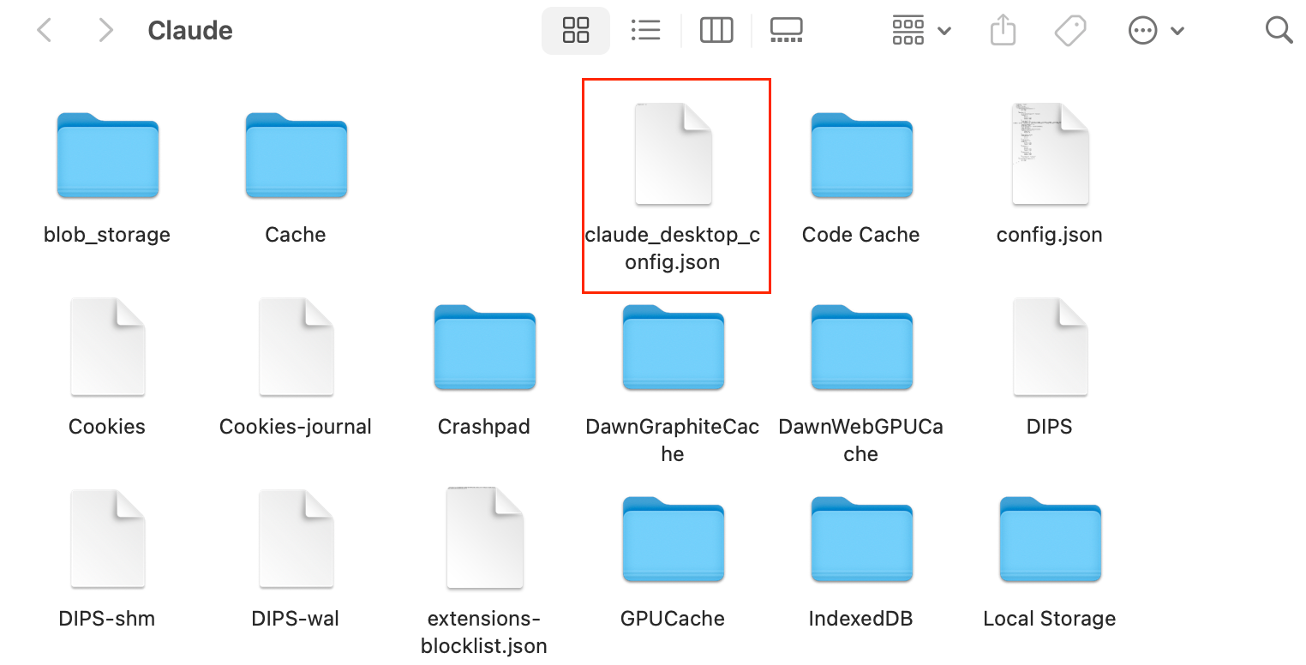Select the claude_desktop_config.json file icon

click(673, 154)
